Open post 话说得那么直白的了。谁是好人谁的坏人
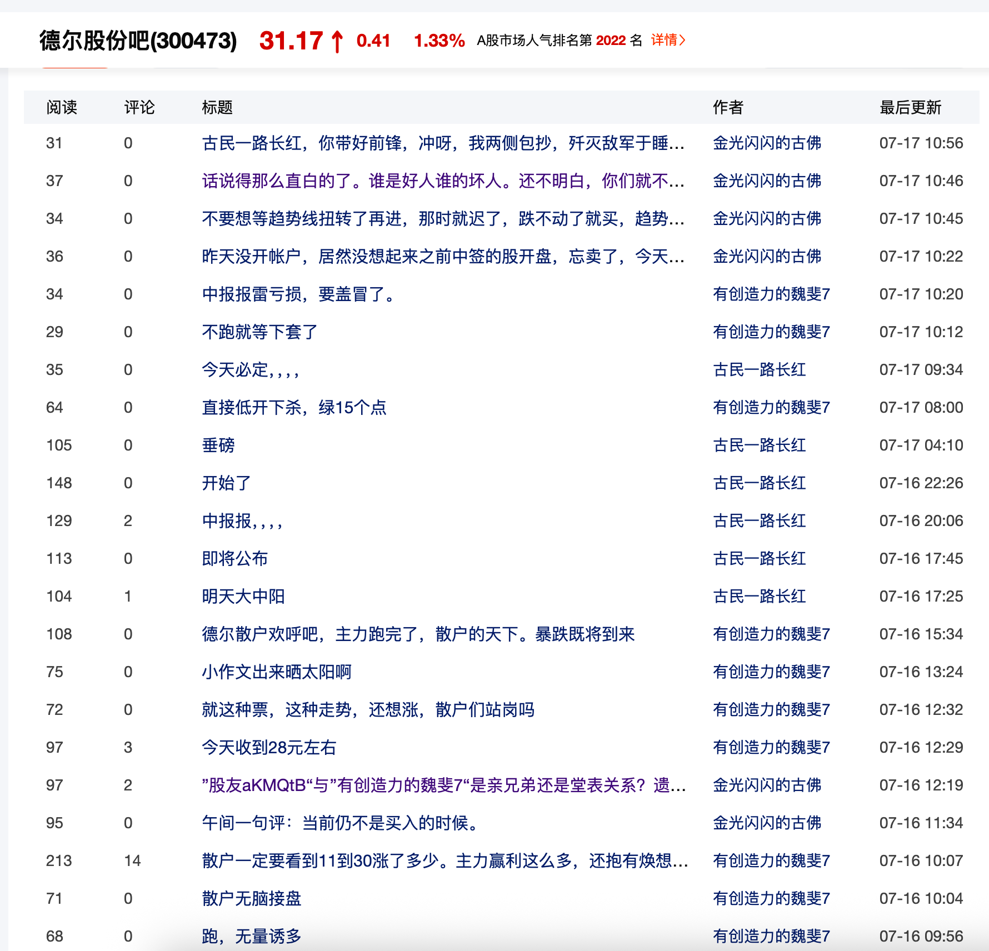Viewport: 989px width, 951px height. (x=443, y=181)
